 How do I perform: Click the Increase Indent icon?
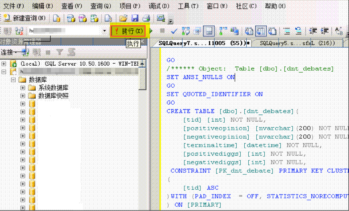pyautogui.click(x=325, y=31)
